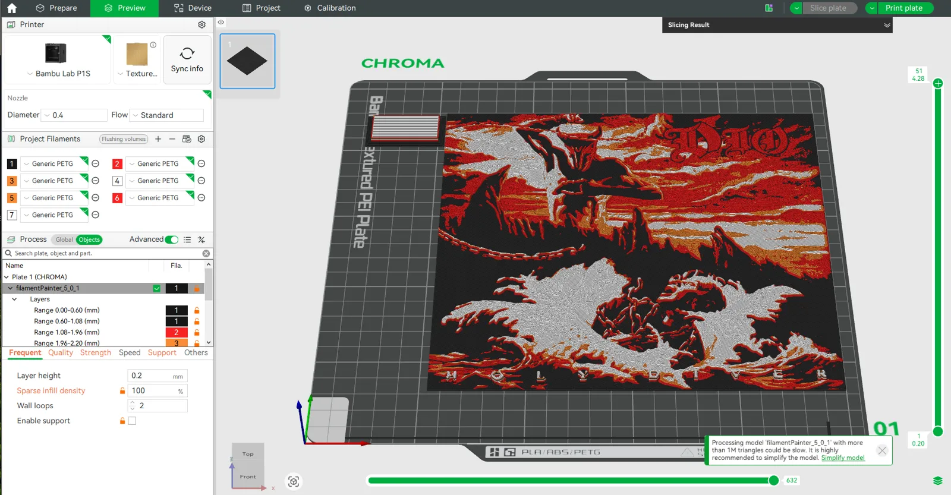Edit filament 1 preset settings
951x495 pixels.
click(x=95, y=163)
